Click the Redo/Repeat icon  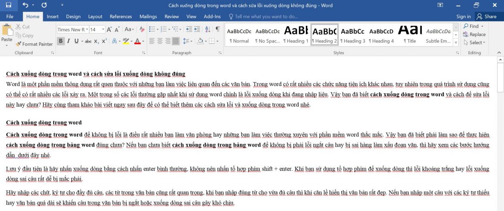(x=44, y=5)
